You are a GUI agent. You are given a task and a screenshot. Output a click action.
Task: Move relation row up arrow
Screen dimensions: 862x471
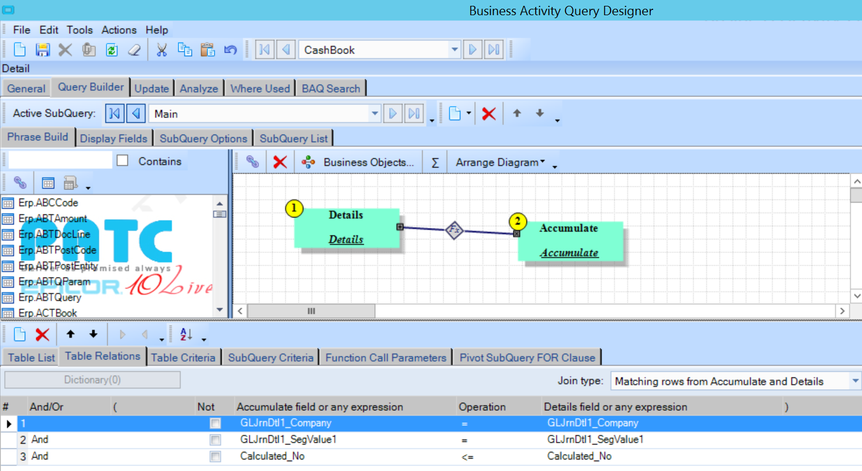pos(71,334)
